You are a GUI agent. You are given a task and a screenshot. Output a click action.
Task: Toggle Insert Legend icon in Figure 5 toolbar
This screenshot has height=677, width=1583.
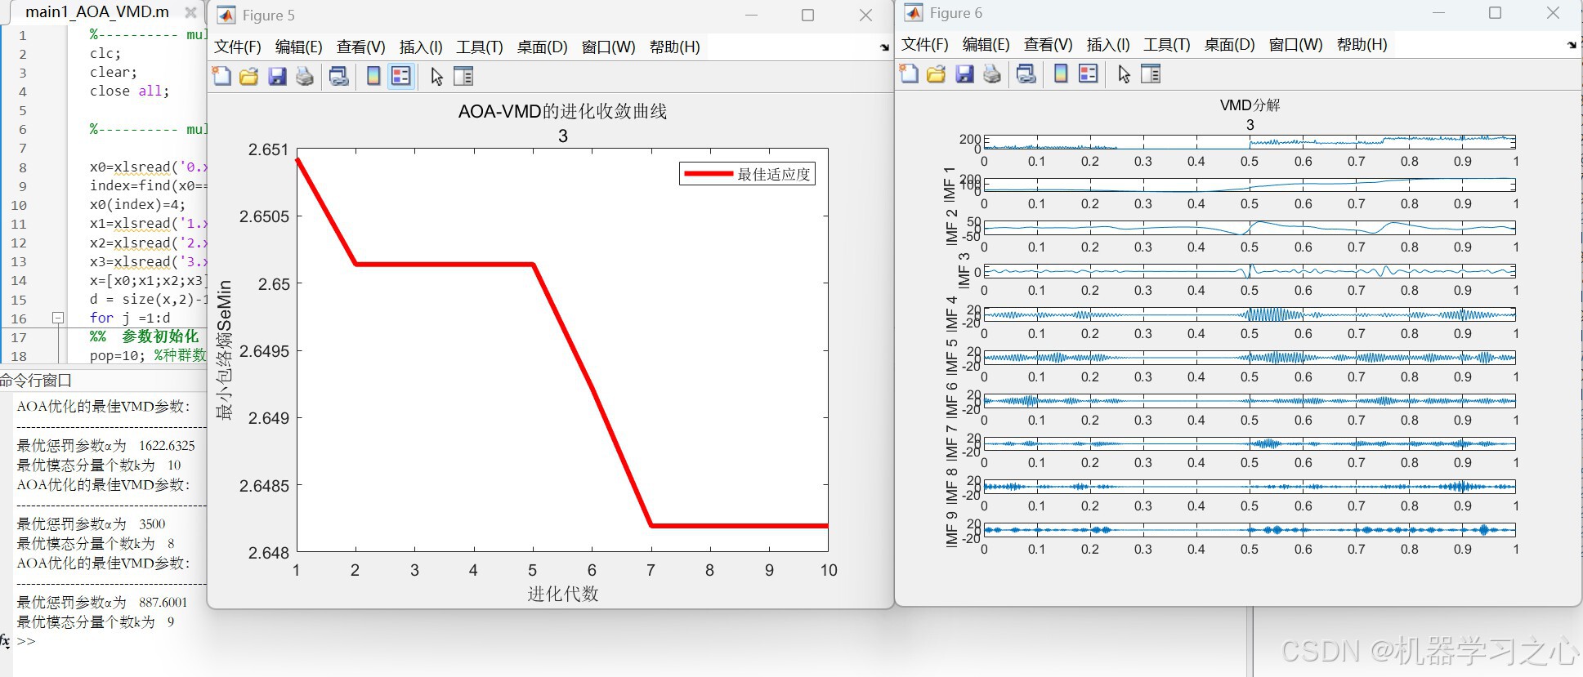pos(401,77)
